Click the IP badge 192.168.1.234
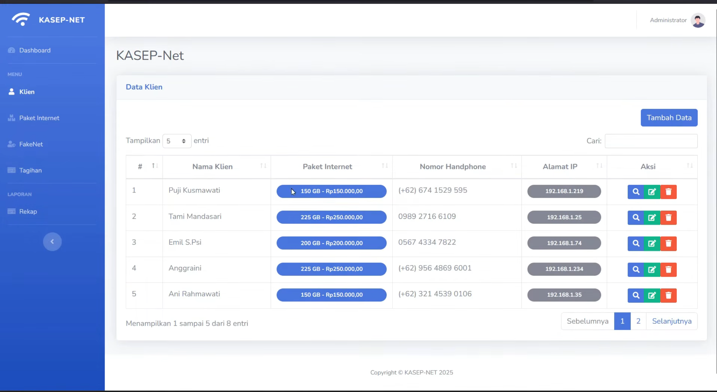Viewport: 717px width, 392px height. click(x=564, y=269)
